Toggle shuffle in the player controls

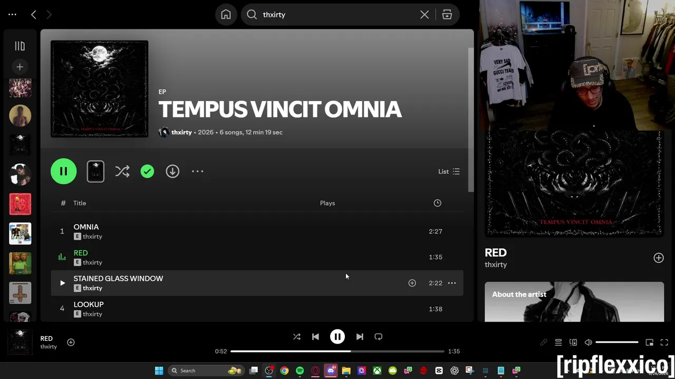click(296, 337)
